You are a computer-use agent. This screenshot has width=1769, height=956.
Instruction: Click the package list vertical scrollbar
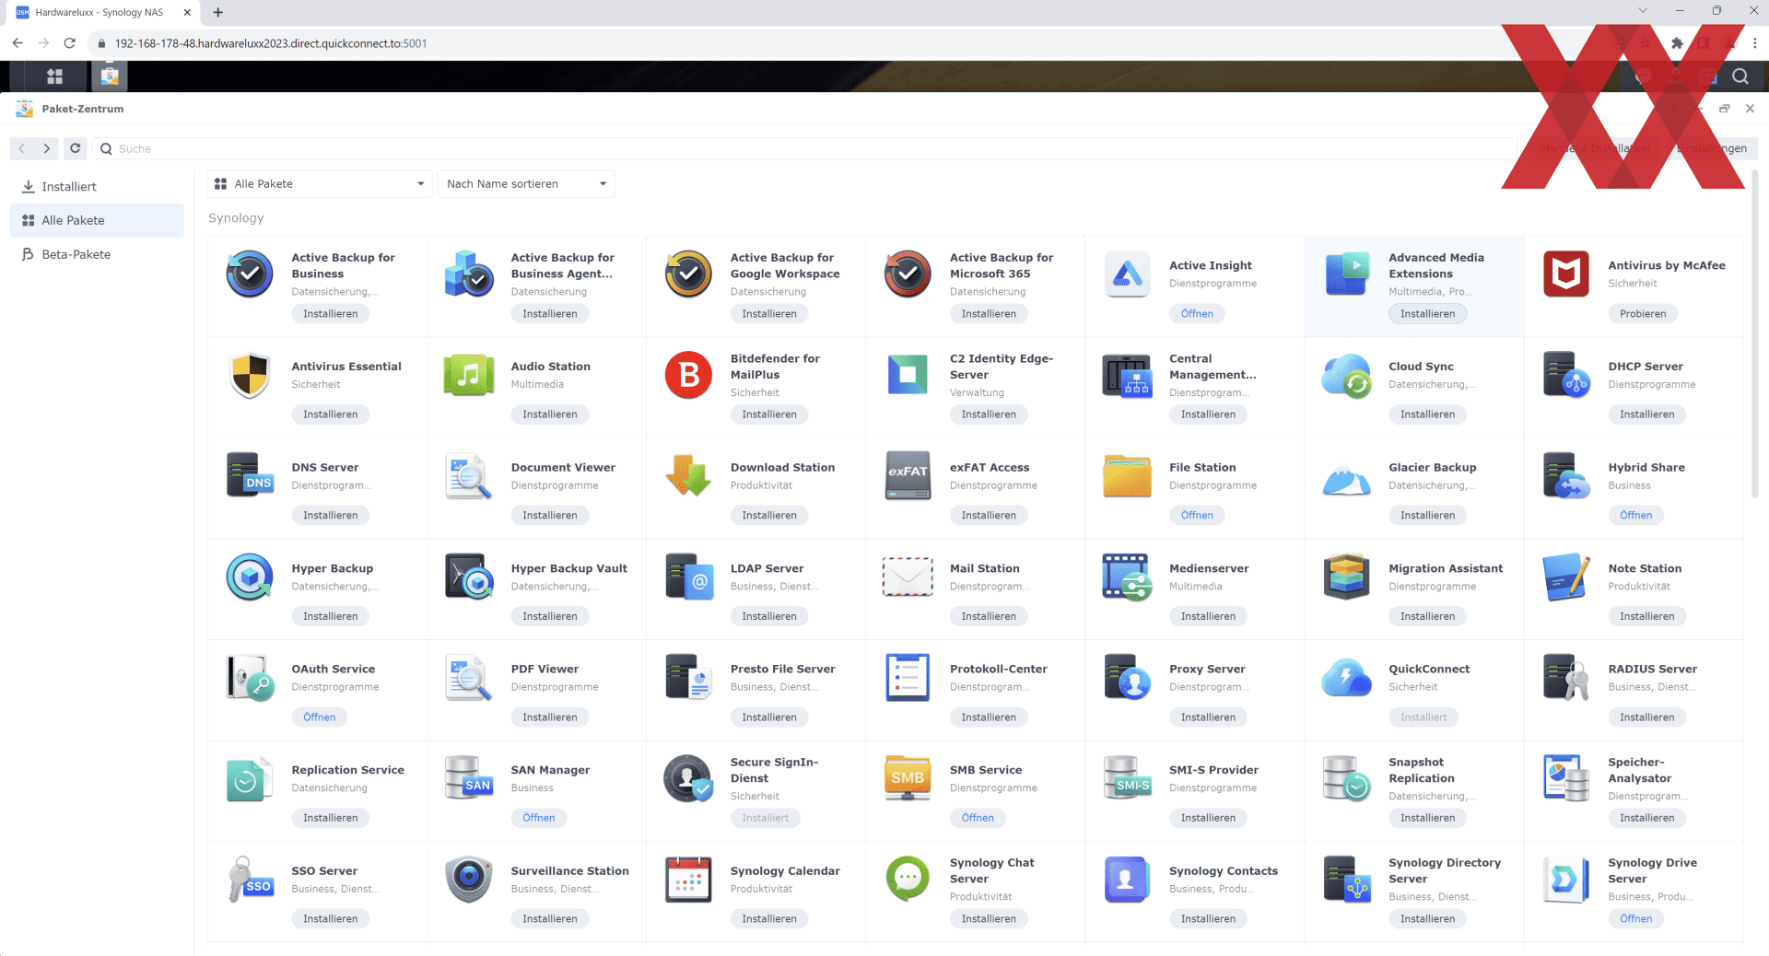(x=1754, y=334)
